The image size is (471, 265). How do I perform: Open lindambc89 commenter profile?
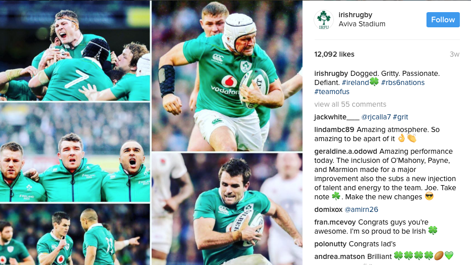(x=334, y=129)
